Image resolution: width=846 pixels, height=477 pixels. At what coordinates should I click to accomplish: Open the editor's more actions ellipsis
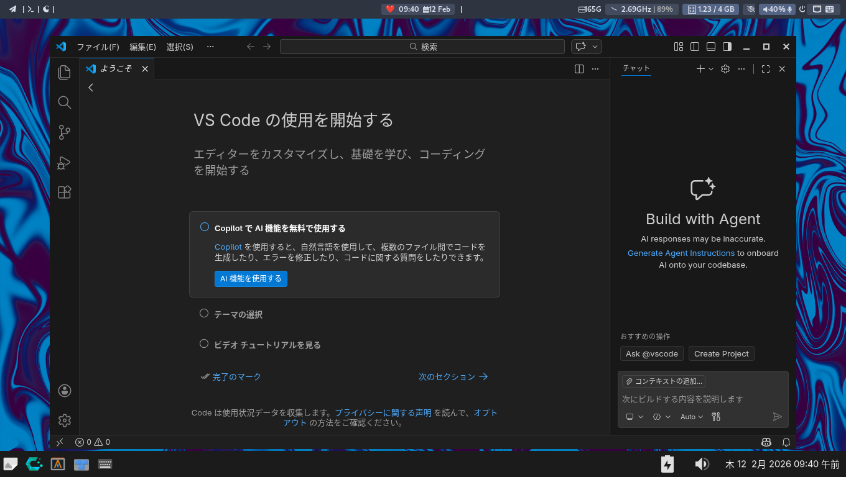tap(595, 69)
